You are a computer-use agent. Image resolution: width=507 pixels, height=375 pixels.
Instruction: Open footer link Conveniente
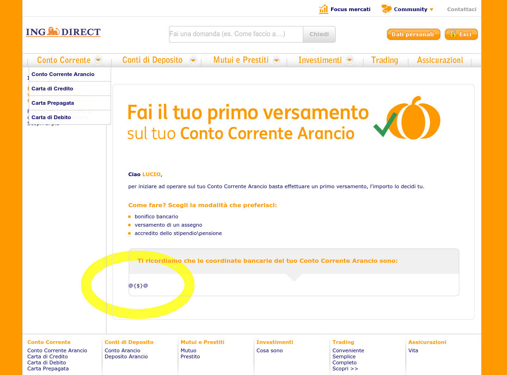(348, 351)
